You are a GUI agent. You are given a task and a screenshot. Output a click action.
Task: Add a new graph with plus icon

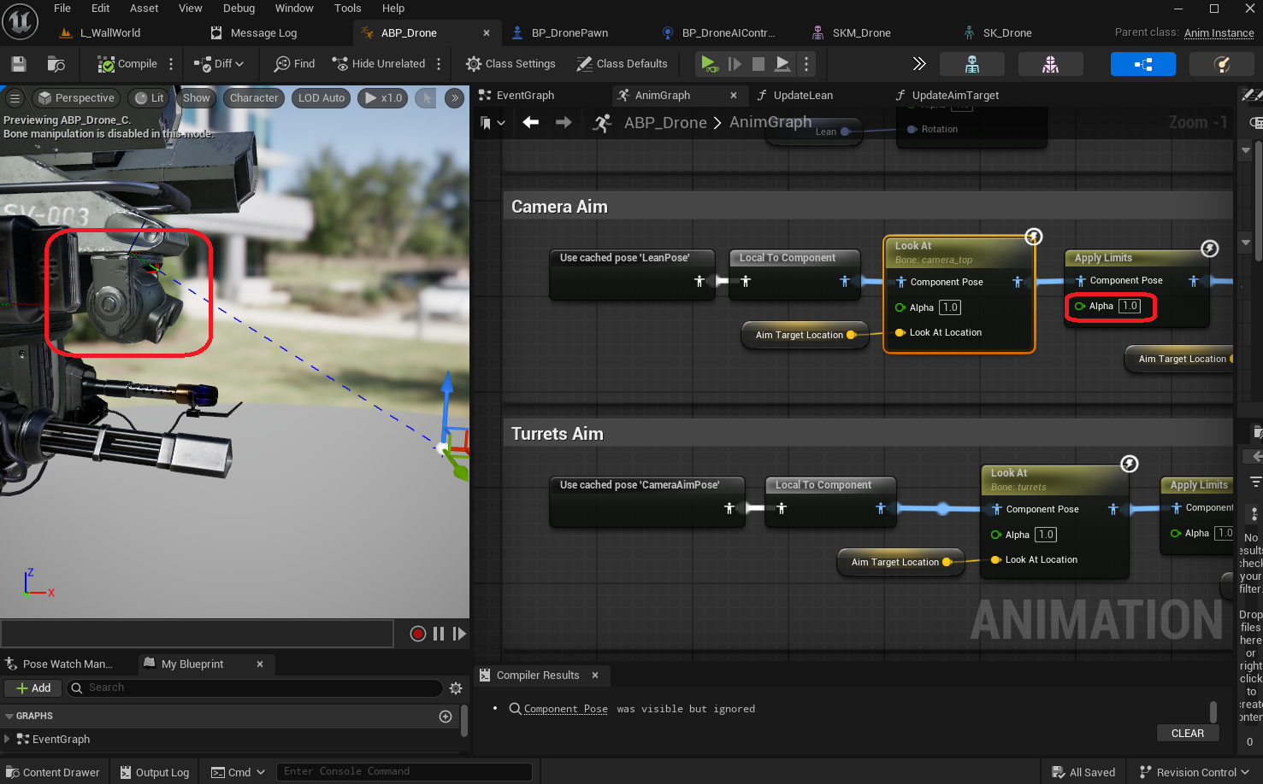tap(446, 717)
